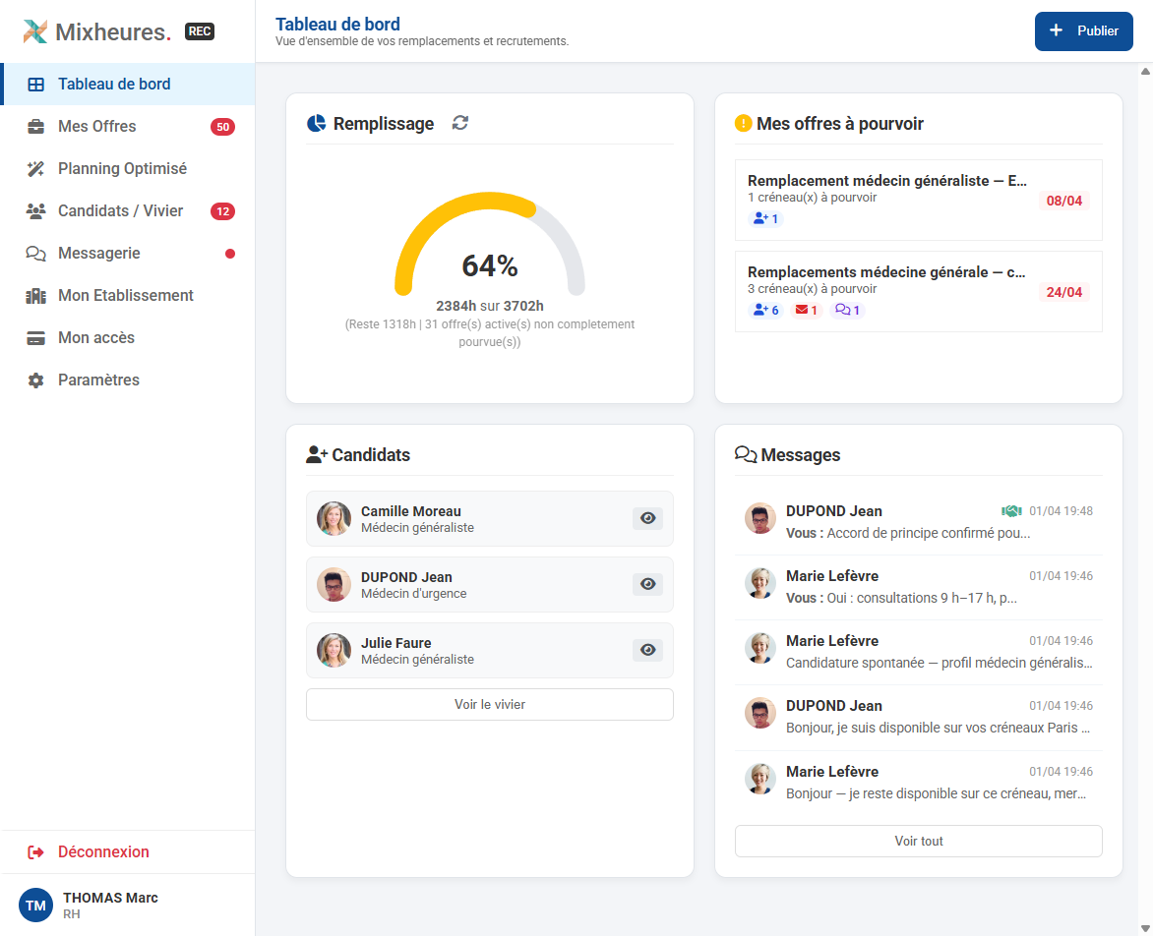Navigate to Candidats / Vivier

pyautogui.click(x=128, y=210)
